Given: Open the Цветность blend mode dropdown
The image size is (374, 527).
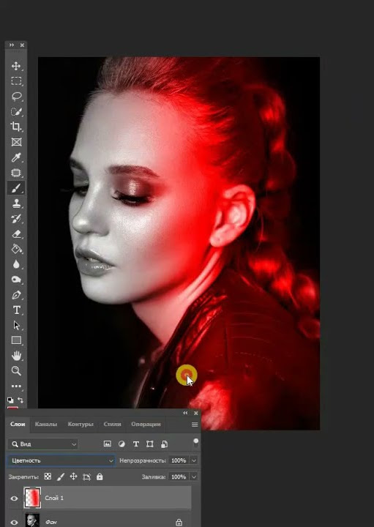Looking at the screenshot, I should pyautogui.click(x=61, y=460).
